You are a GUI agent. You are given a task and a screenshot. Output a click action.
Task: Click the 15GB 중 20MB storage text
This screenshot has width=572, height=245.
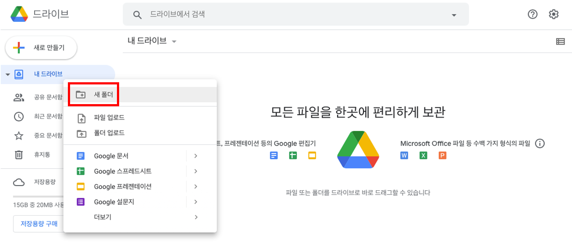[x=39, y=205]
